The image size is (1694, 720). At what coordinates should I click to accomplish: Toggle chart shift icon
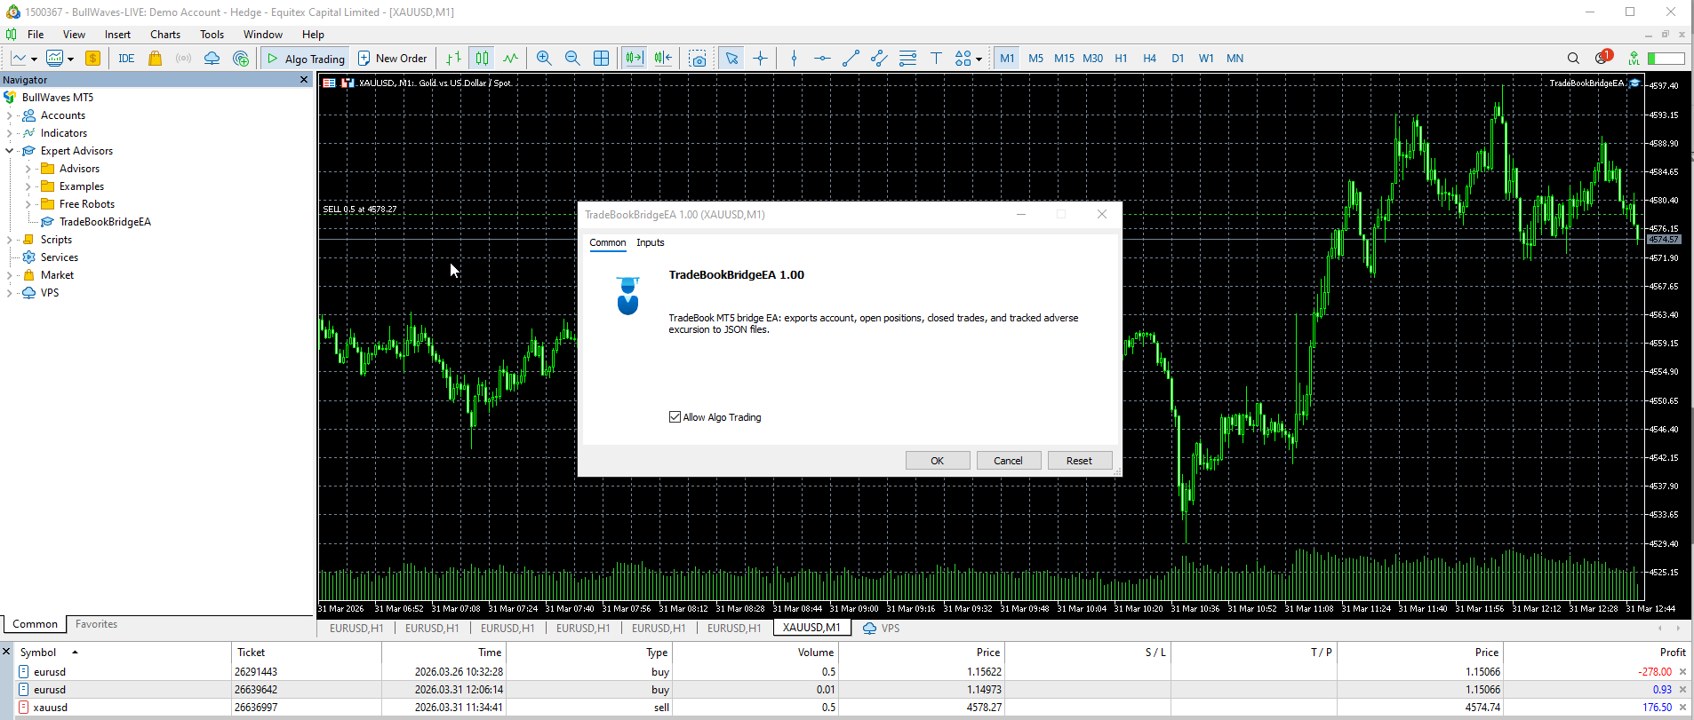[663, 59]
